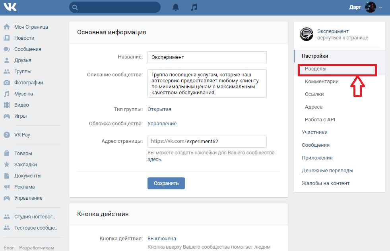Go to the Участники menu item
The width and height of the screenshot is (390, 251).
pos(314,132)
